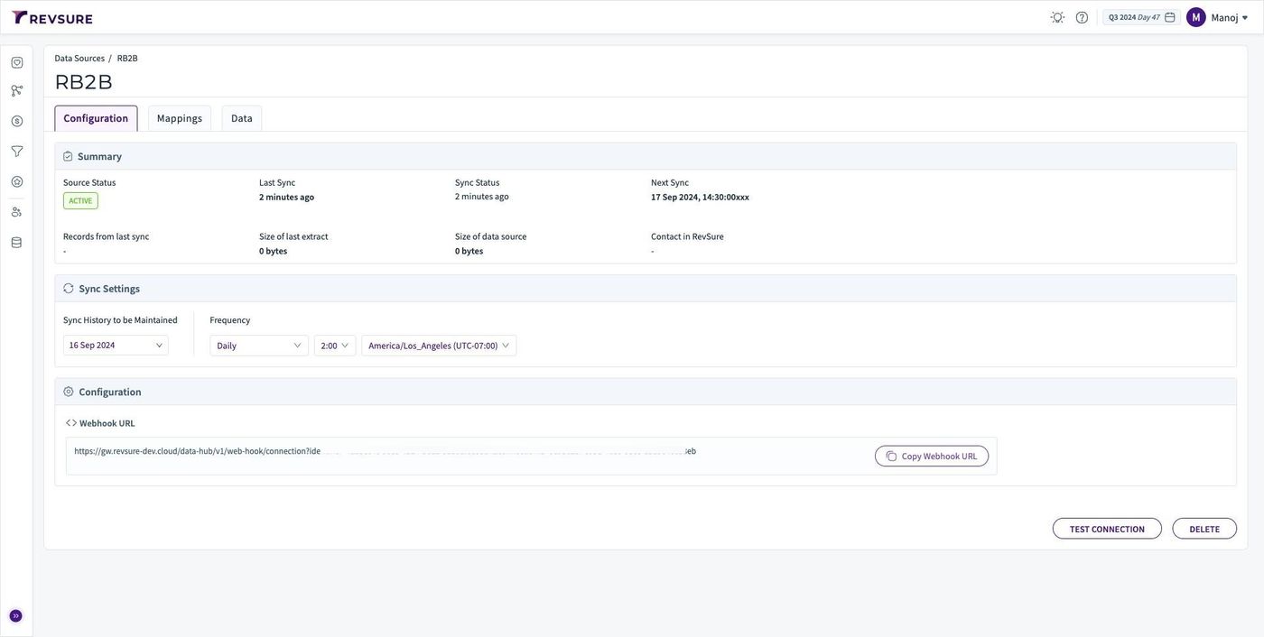Click the 'Size of last extract' label
This screenshot has width=1264, height=637.
point(293,236)
